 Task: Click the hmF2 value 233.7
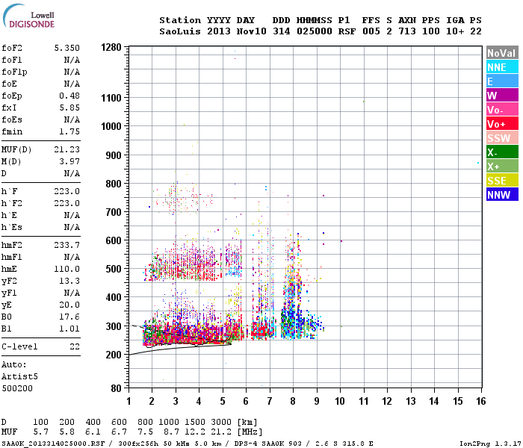(67, 245)
